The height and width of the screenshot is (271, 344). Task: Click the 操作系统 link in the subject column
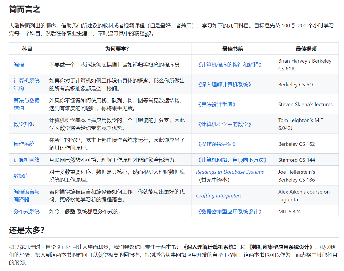point(24,144)
